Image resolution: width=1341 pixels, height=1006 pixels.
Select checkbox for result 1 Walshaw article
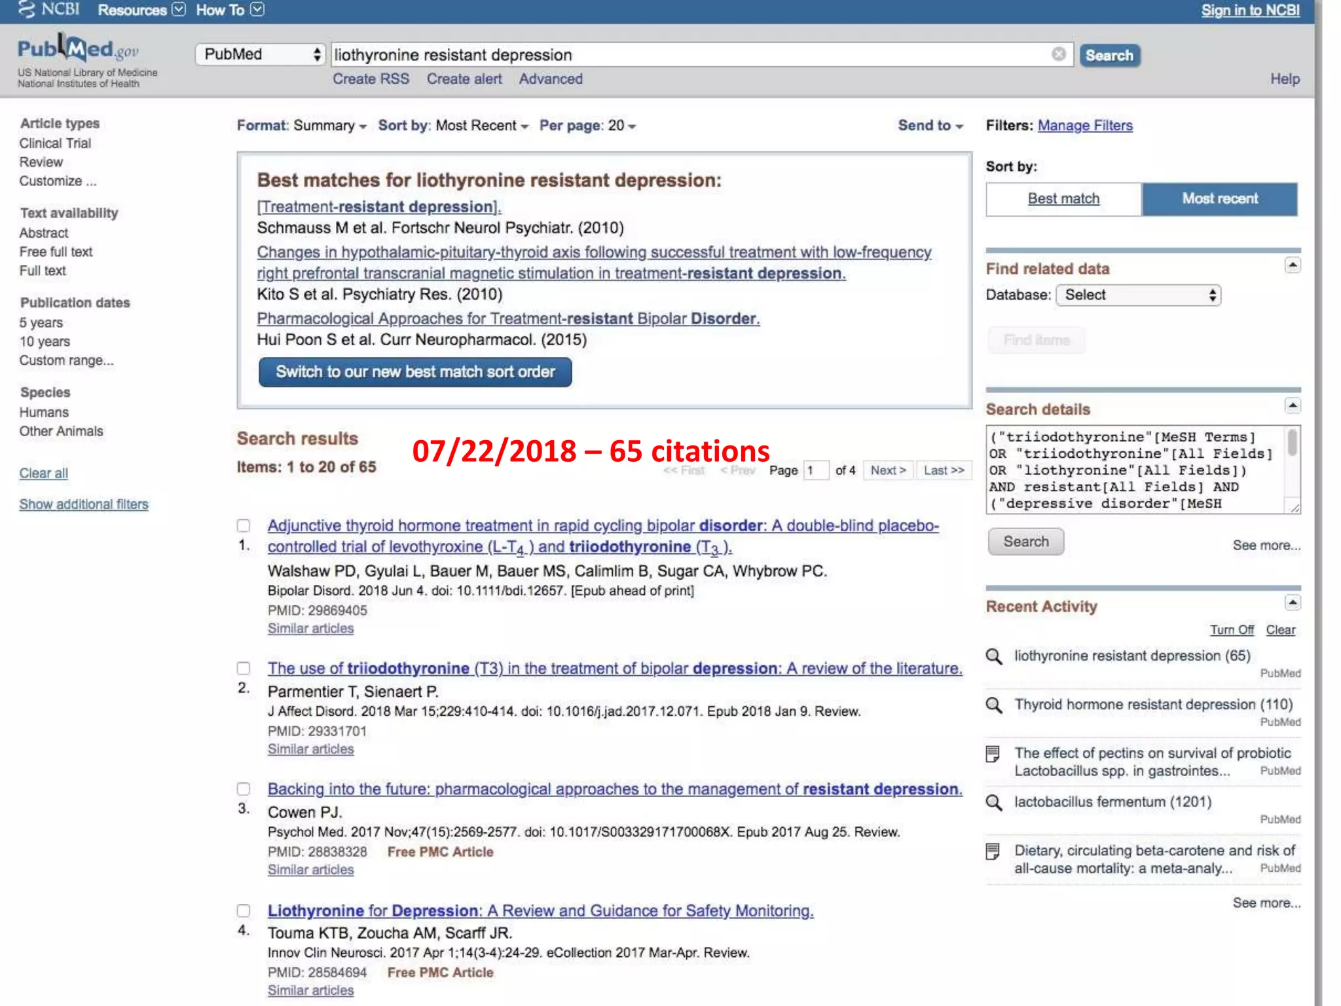tap(244, 525)
